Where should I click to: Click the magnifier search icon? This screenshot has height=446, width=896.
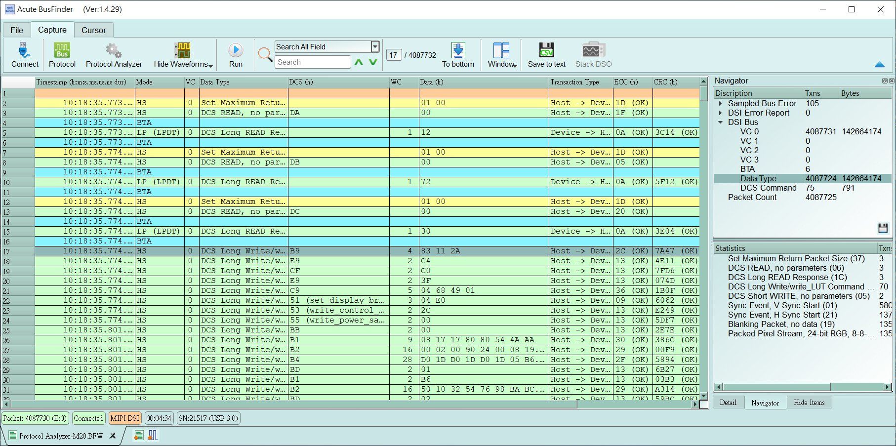[265, 55]
